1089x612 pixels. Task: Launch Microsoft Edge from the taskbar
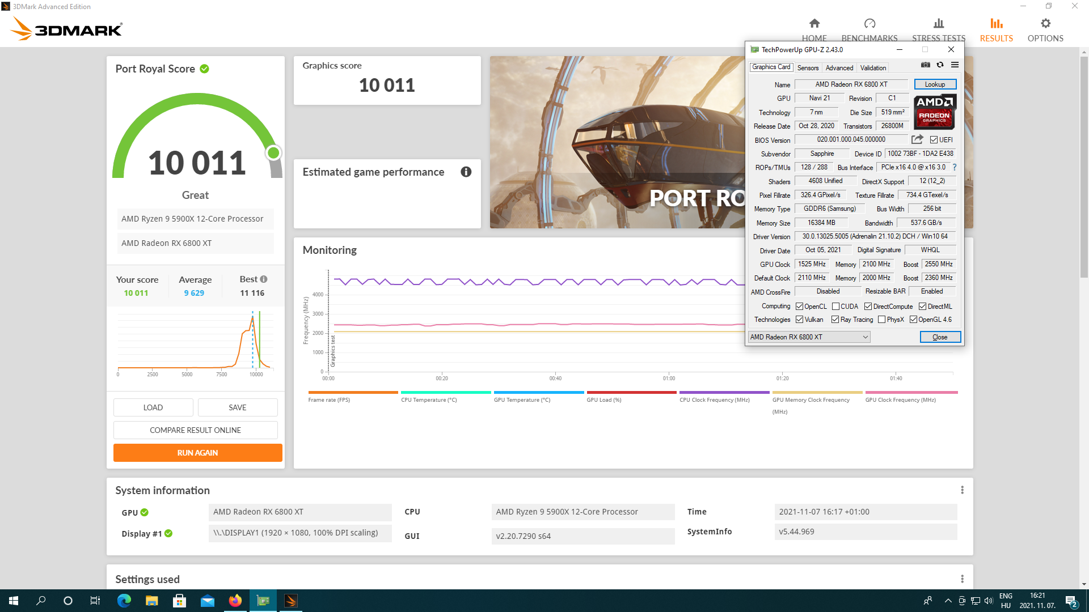pyautogui.click(x=124, y=601)
